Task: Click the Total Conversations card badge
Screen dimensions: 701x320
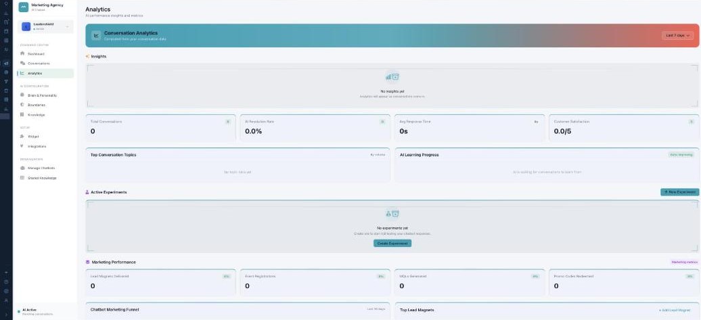Action: pyautogui.click(x=228, y=122)
